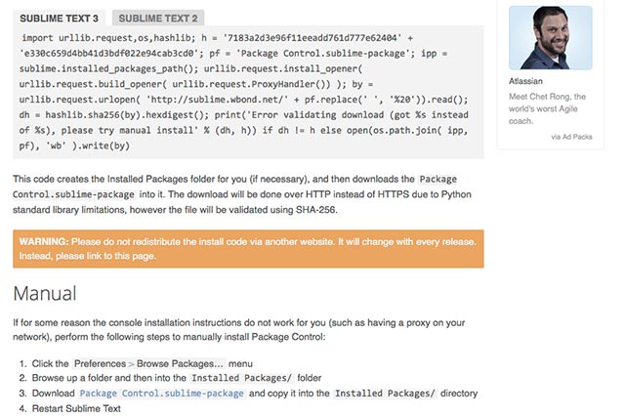Click the orange WARNING notice box
Screen dimensions: 625x417
(248, 249)
